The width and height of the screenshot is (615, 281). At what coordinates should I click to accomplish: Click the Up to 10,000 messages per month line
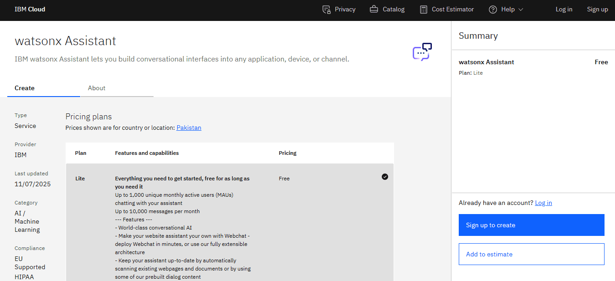(157, 211)
